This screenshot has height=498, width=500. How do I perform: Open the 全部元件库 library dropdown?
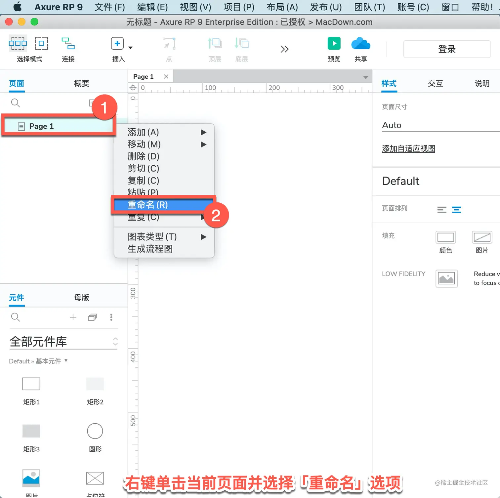click(x=63, y=341)
